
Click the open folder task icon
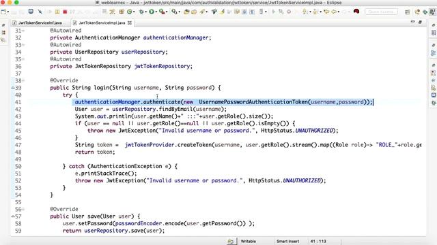194,12
